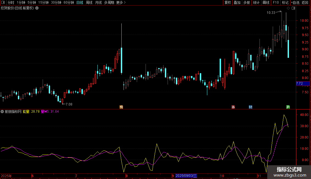Screen dimensions: 311x179
Task: Open the 统计 statistics tool
Action: (x=256, y=2)
